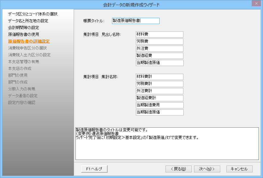Click the description text box at bottom
The width and height of the screenshot is (263, 178).
coord(167,144)
